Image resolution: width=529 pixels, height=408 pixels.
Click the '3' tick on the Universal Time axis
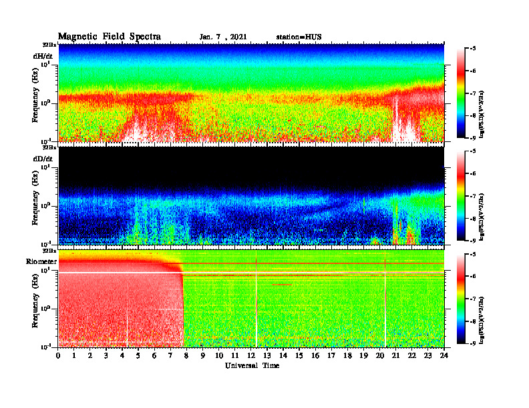tap(106, 355)
